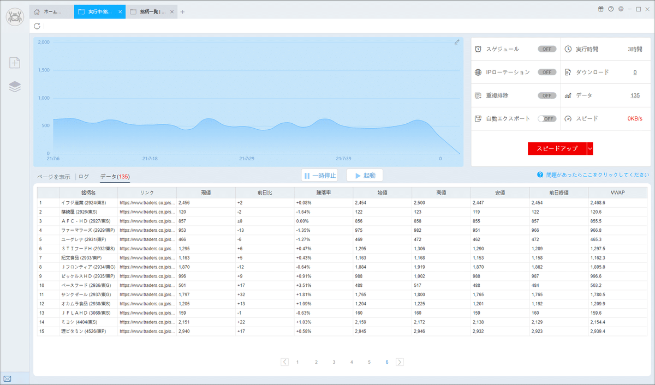Click the 前日終値 column header
This screenshot has width=655, height=385.
click(x=559, y=192)
